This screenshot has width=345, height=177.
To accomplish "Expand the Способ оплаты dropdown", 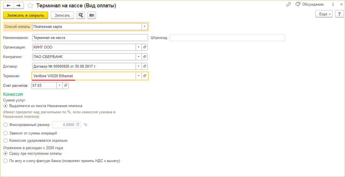I will pyautogui.click(x=145, y=27).
